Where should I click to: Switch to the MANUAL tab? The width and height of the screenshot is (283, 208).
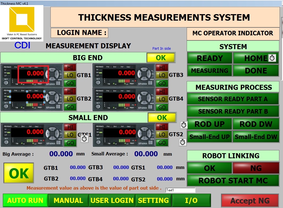point(68,200)
